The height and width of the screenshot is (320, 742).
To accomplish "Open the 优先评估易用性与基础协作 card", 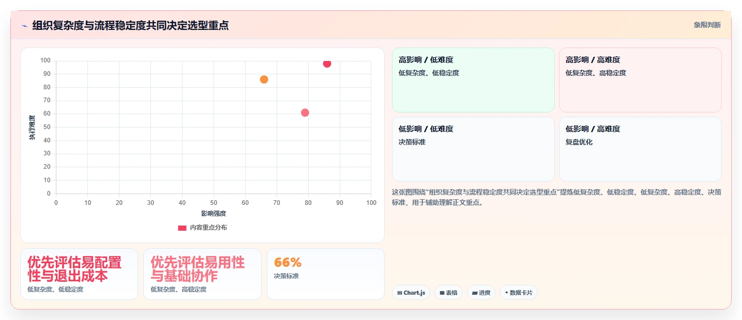I will pyautogui.click(x=202, y=274).
